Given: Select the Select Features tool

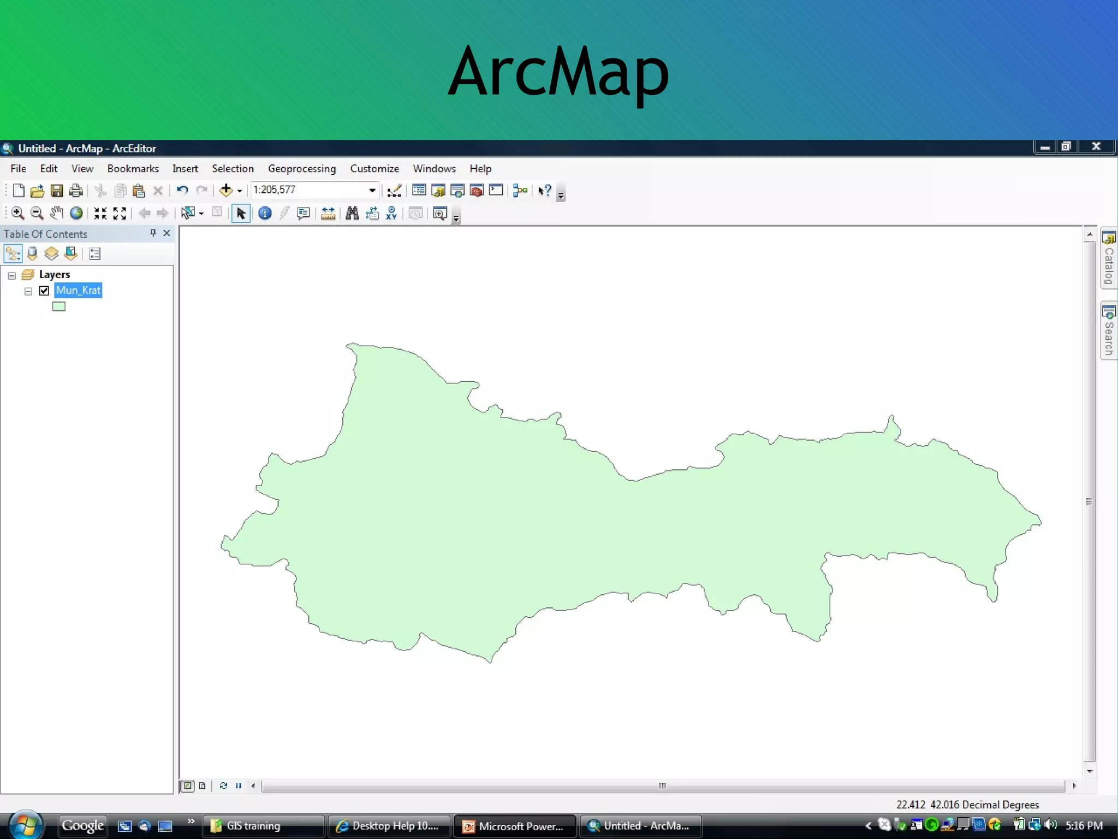Looking at the screenshot, I should (x=188, y=213).
